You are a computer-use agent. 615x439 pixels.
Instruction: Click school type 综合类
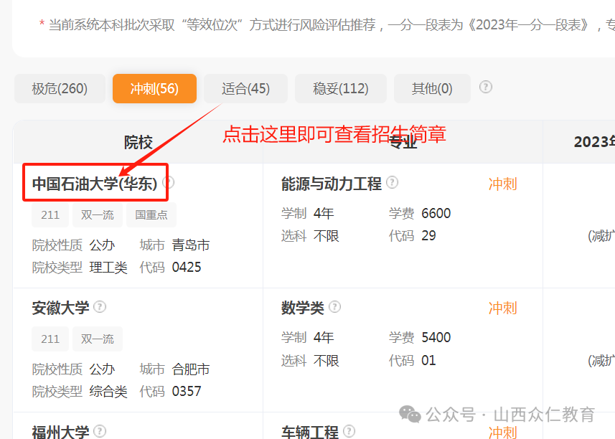108,391
